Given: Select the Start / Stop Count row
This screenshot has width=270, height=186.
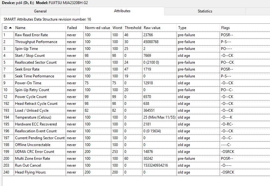Looking at the screenshot, I should 136,56.
